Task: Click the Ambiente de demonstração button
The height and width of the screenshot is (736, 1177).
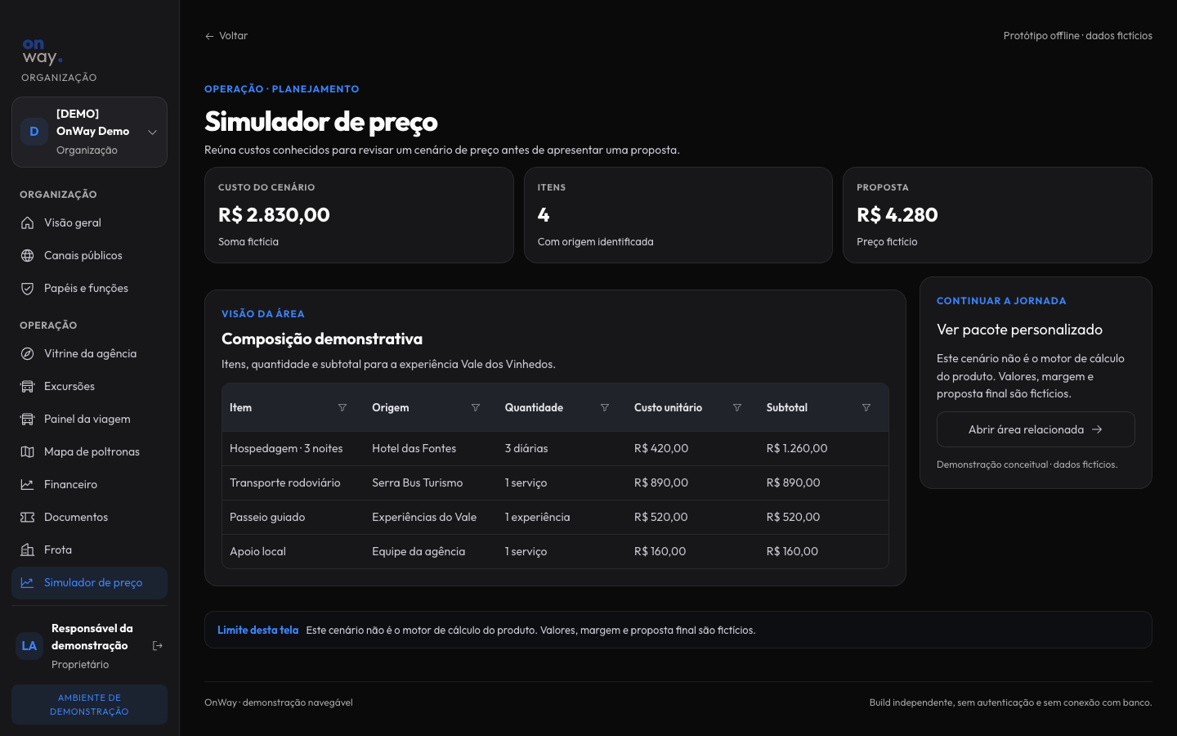Action: tap(89, 704)
